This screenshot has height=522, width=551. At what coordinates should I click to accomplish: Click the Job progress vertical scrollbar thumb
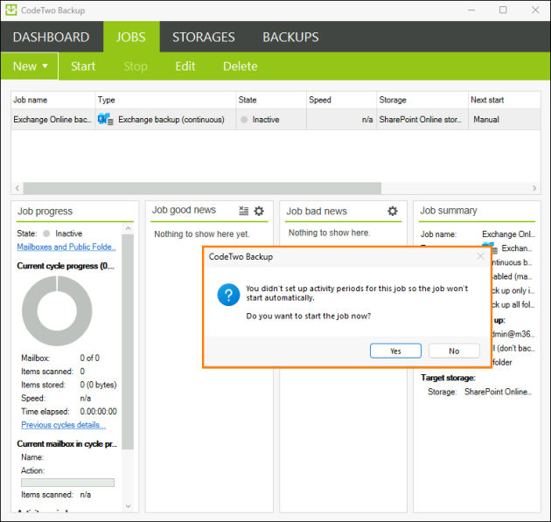point(129,342)
